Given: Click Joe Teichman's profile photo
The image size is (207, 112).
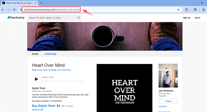Looking at the screenshot, I should click(x=168, y=76).
